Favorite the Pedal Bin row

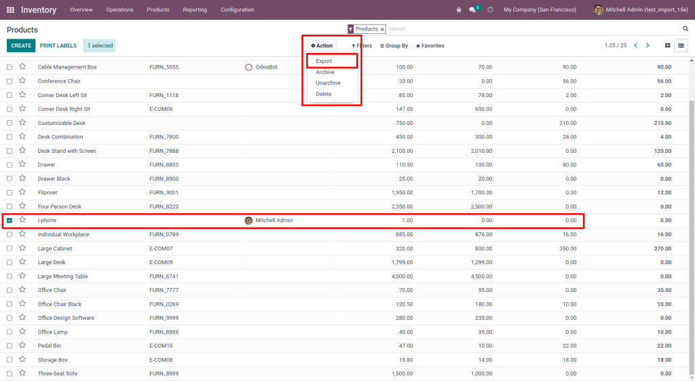click(x=22, y=345)
